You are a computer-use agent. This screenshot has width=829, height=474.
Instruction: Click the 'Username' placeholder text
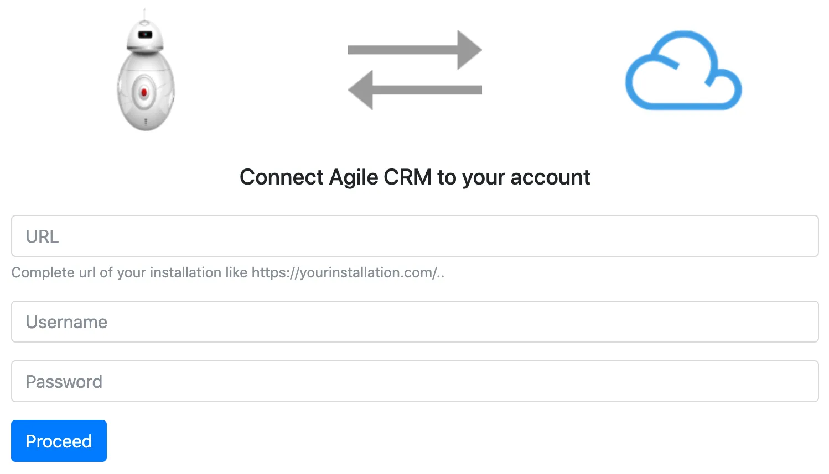pos(66,322)
